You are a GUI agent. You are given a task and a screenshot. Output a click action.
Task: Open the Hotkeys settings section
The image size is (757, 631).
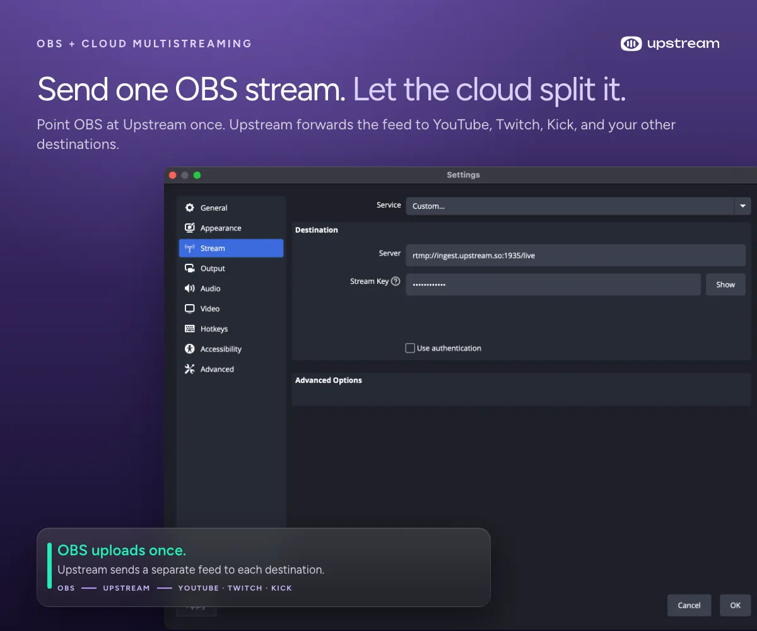point(231,329)
